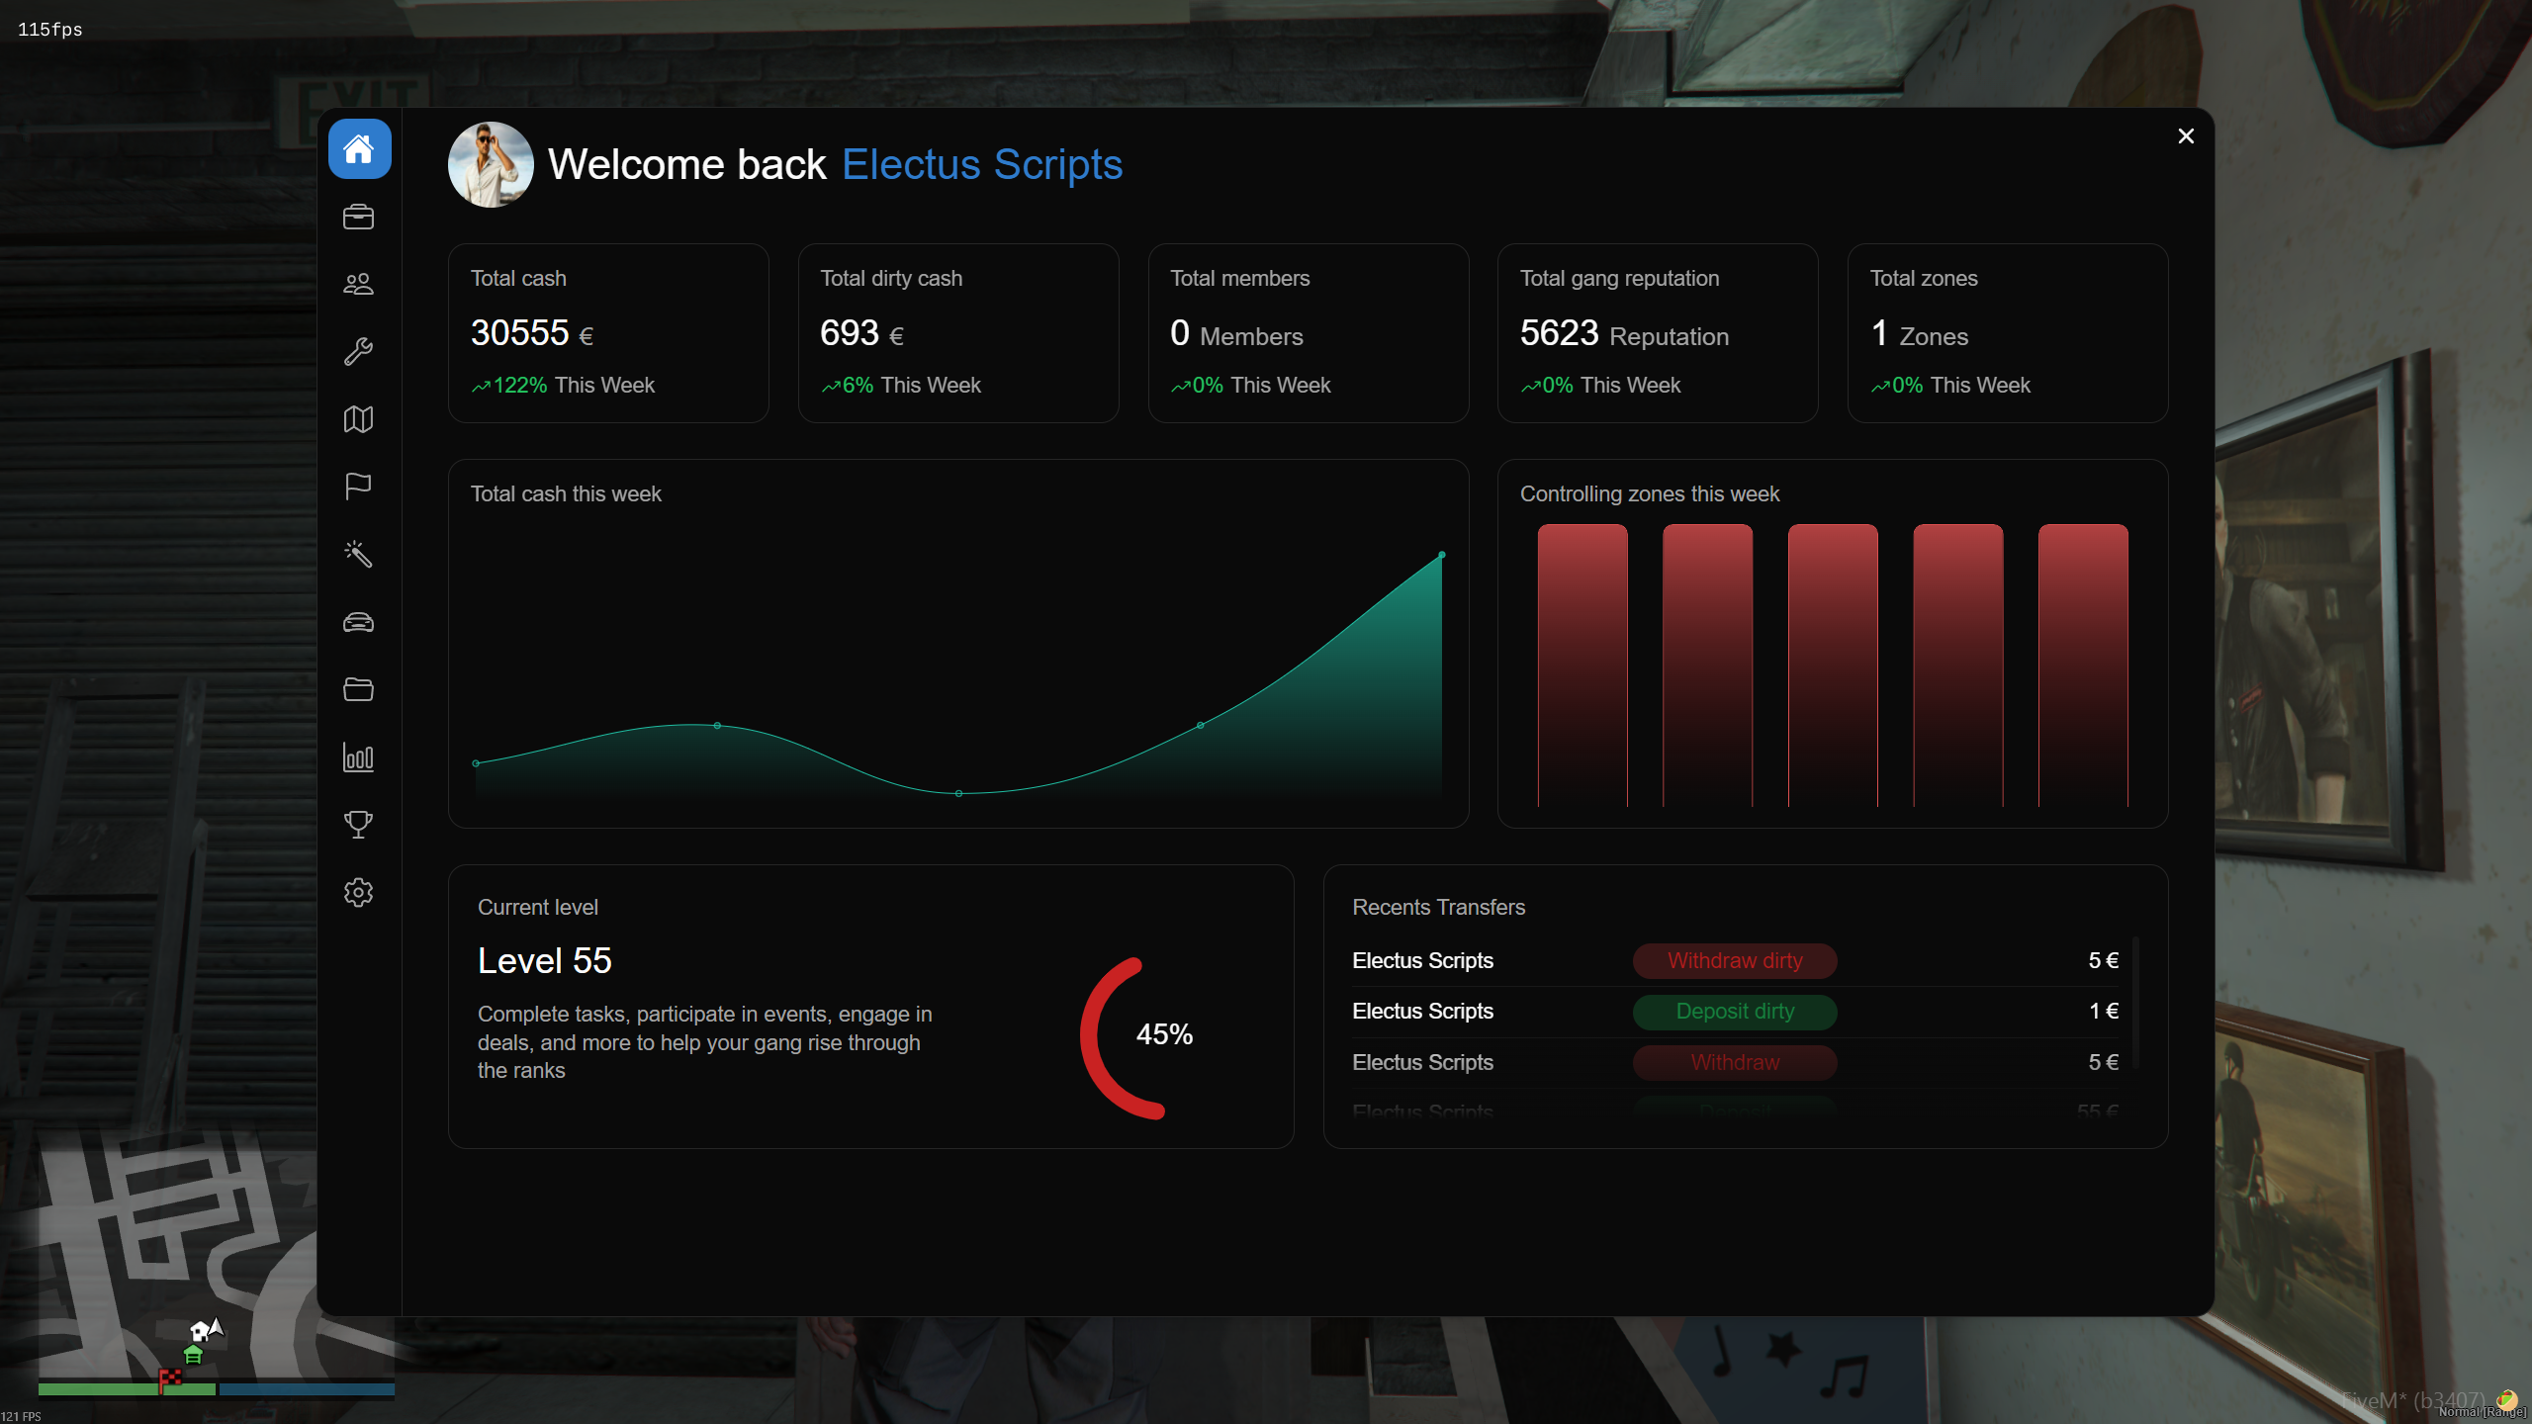The height and width of the screenshot is (1424, 2532).
Task: Click the Withdraw dirty transfer badge
Action: (1734, 960)
